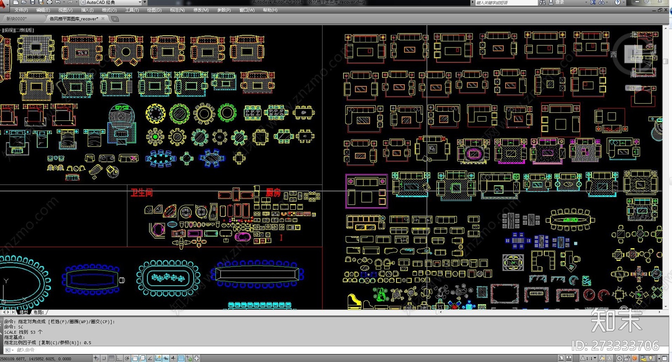
Task: Click the binoculars search icon
Action: 542,3
